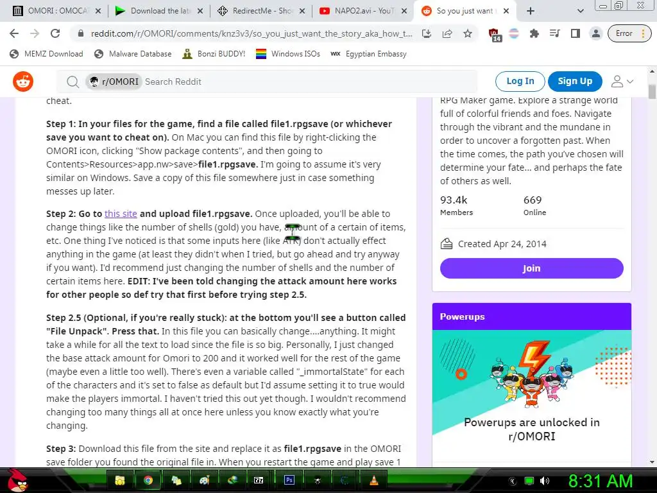This screenshot has width=657, height=493.
Task: Open File Explorer from the taskbar
Action: [119, 480]
